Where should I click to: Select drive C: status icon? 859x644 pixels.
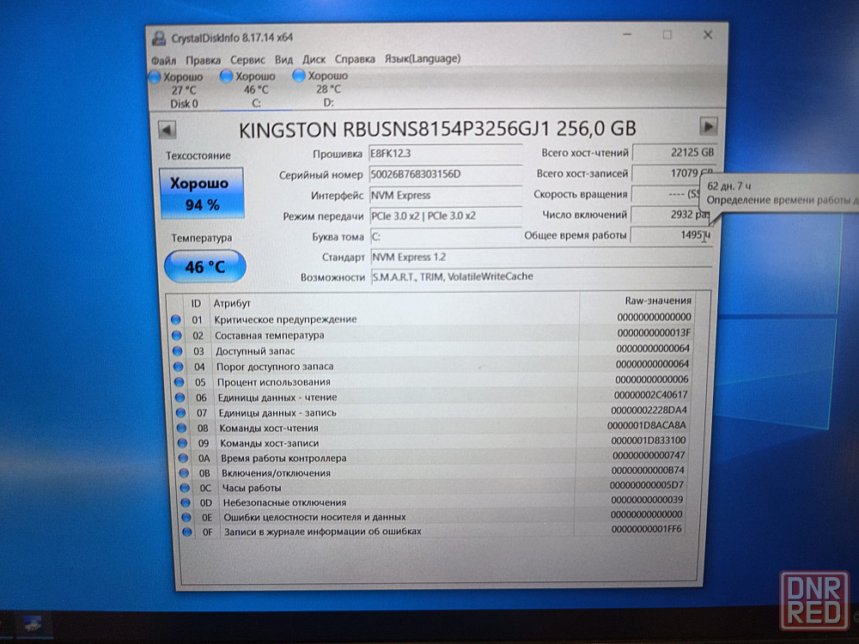(x=227, y=76)
